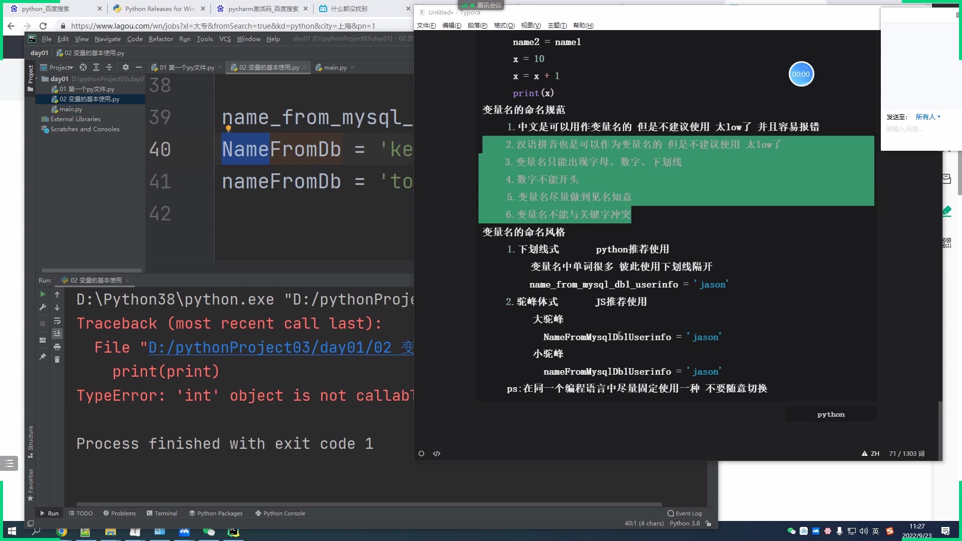The height and width of the screenshot is (541, 962).
Task: Clear the Run console with the trash icon
Action: [x=57, y=359]
